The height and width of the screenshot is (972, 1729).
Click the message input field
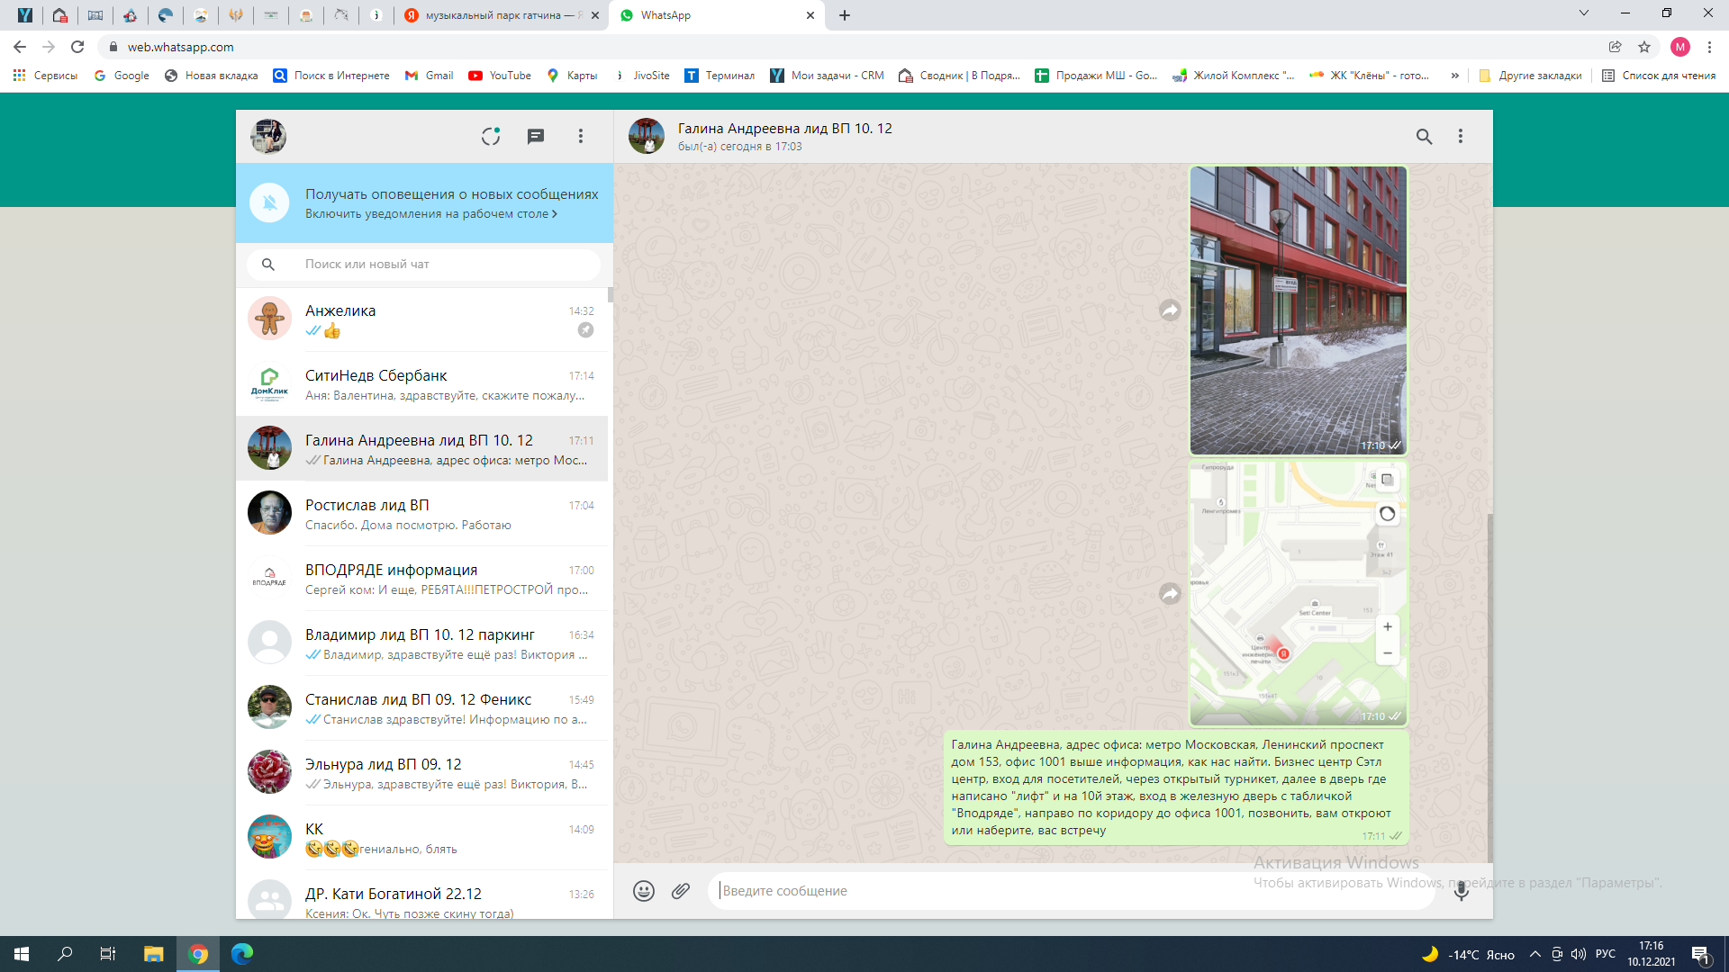coord(1072,891)
